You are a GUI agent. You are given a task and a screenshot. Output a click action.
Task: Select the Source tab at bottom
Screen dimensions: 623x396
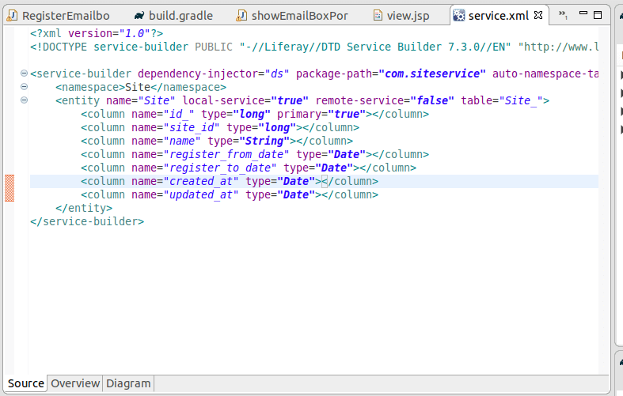(x=26, y=383)
